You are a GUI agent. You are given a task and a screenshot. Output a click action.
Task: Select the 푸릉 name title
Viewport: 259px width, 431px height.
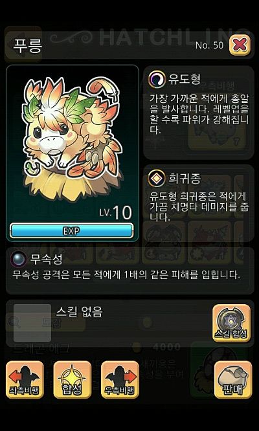coord(28,45)
